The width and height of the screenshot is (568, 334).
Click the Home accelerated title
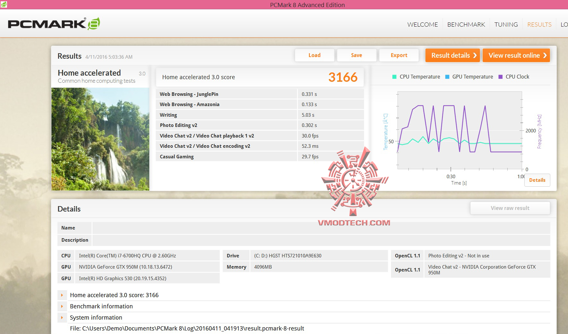click(x=89, y=73)
